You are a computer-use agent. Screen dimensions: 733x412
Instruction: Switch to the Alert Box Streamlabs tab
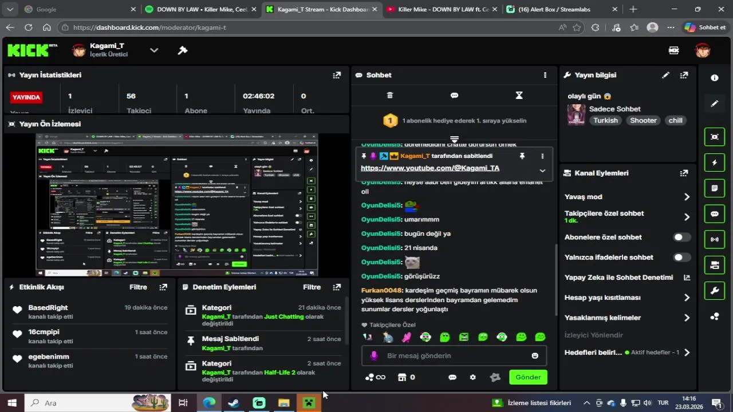click(562, 9)
